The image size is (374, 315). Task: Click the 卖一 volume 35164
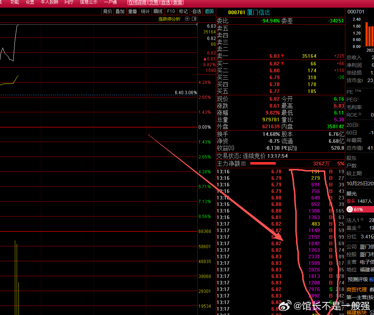(309, 56)
